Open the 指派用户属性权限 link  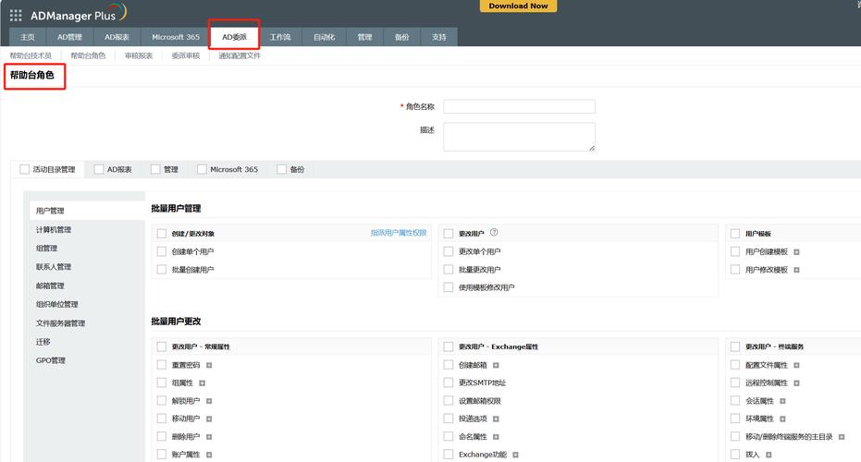(x=399, y=233)
